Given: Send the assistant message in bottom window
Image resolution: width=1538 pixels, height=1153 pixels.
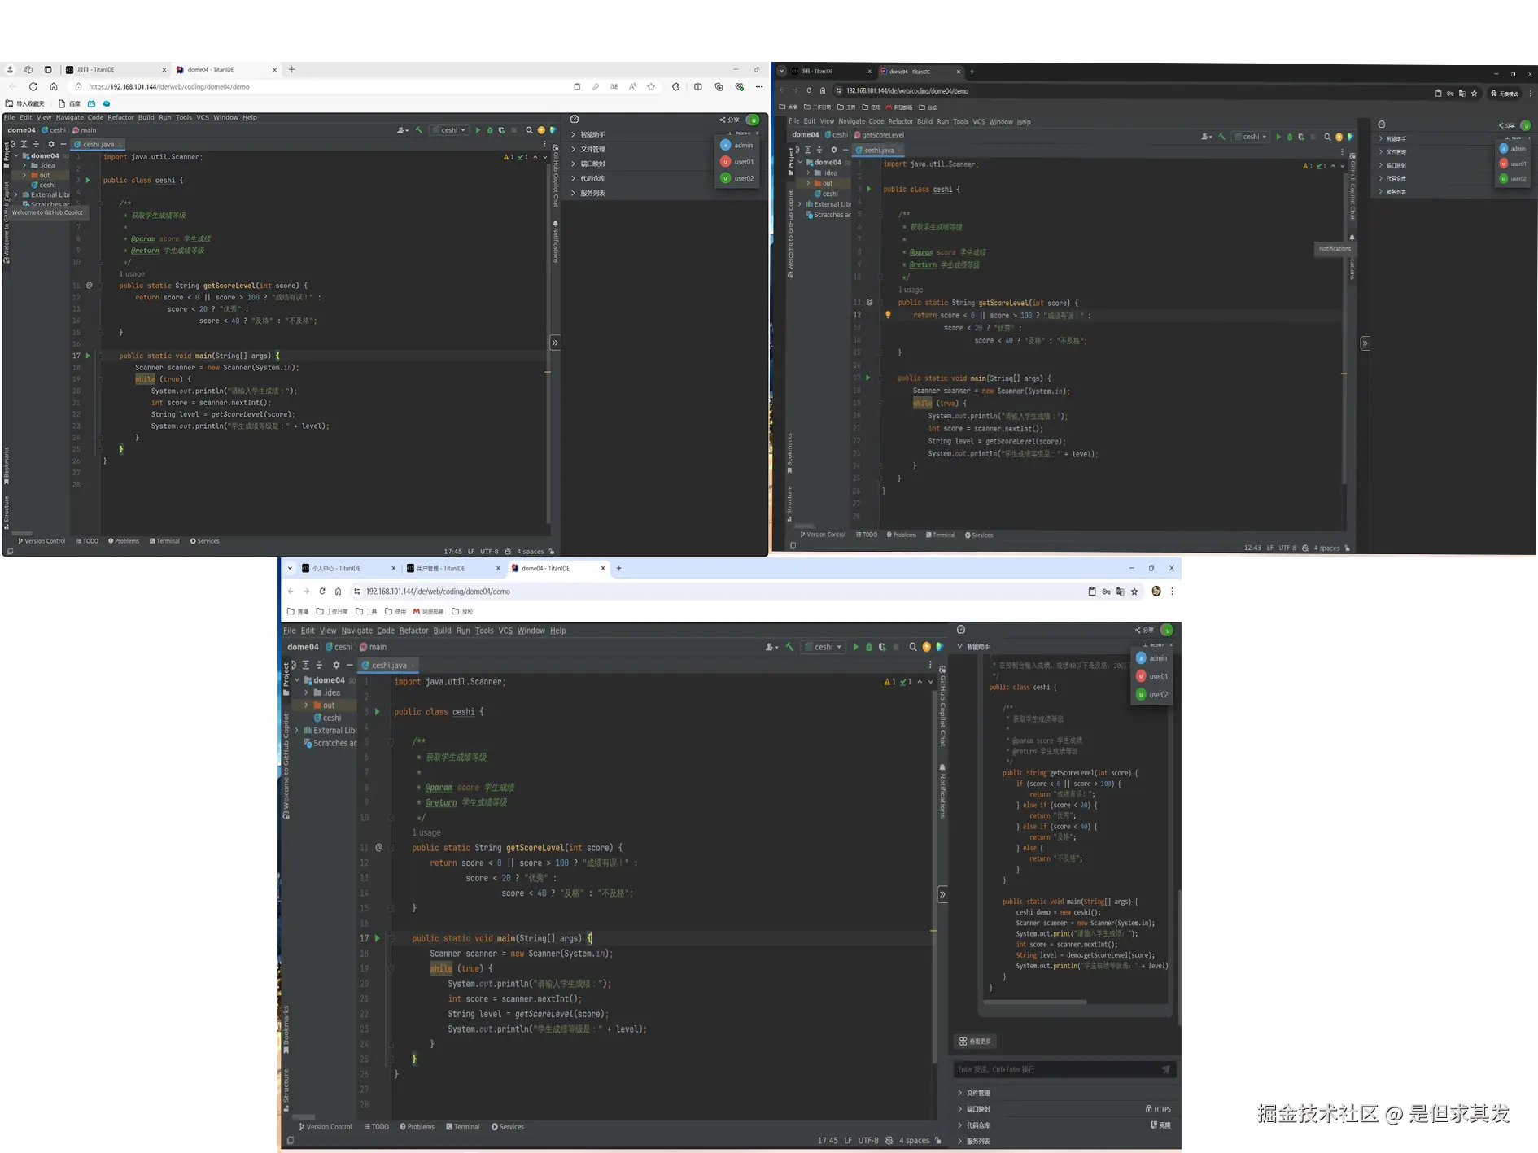Looking at the screenshot, I should click(x=1165, y=1069).
